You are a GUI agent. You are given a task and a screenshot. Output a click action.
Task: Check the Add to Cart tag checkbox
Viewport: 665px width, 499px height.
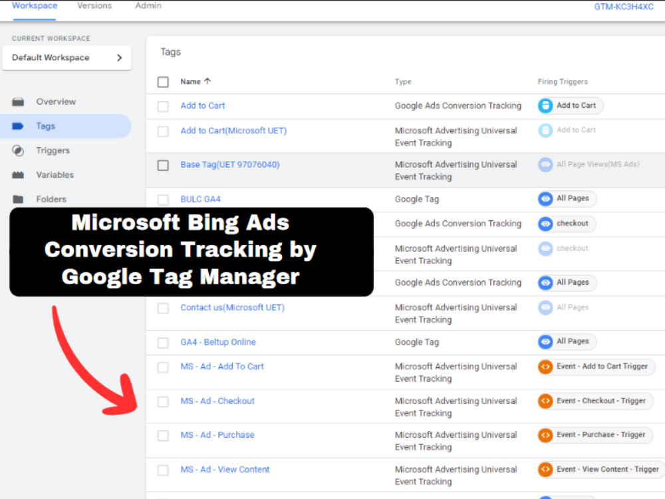point(163,105)
